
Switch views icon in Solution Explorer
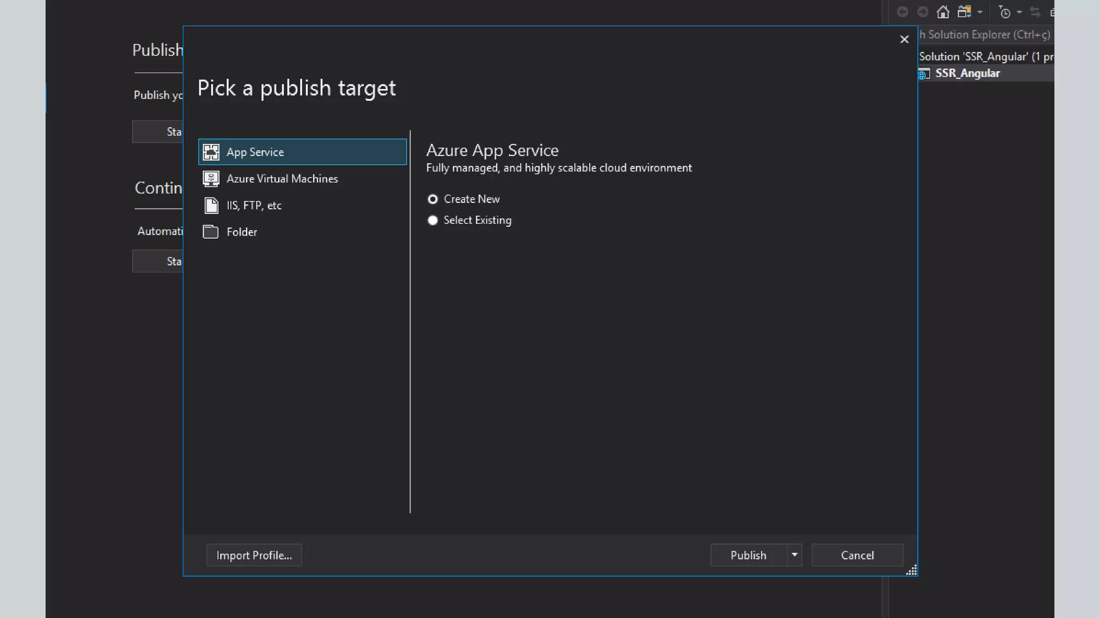coord(965,12)
